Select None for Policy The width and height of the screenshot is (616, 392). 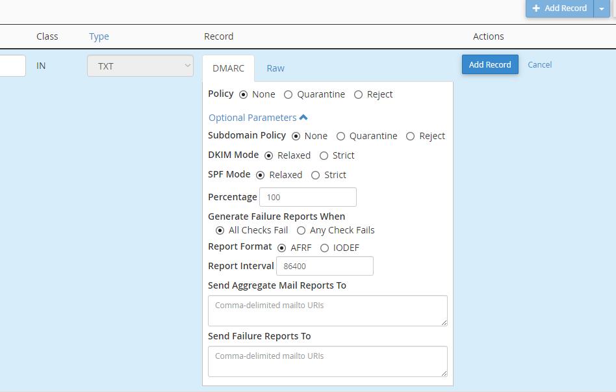point(244,95)
